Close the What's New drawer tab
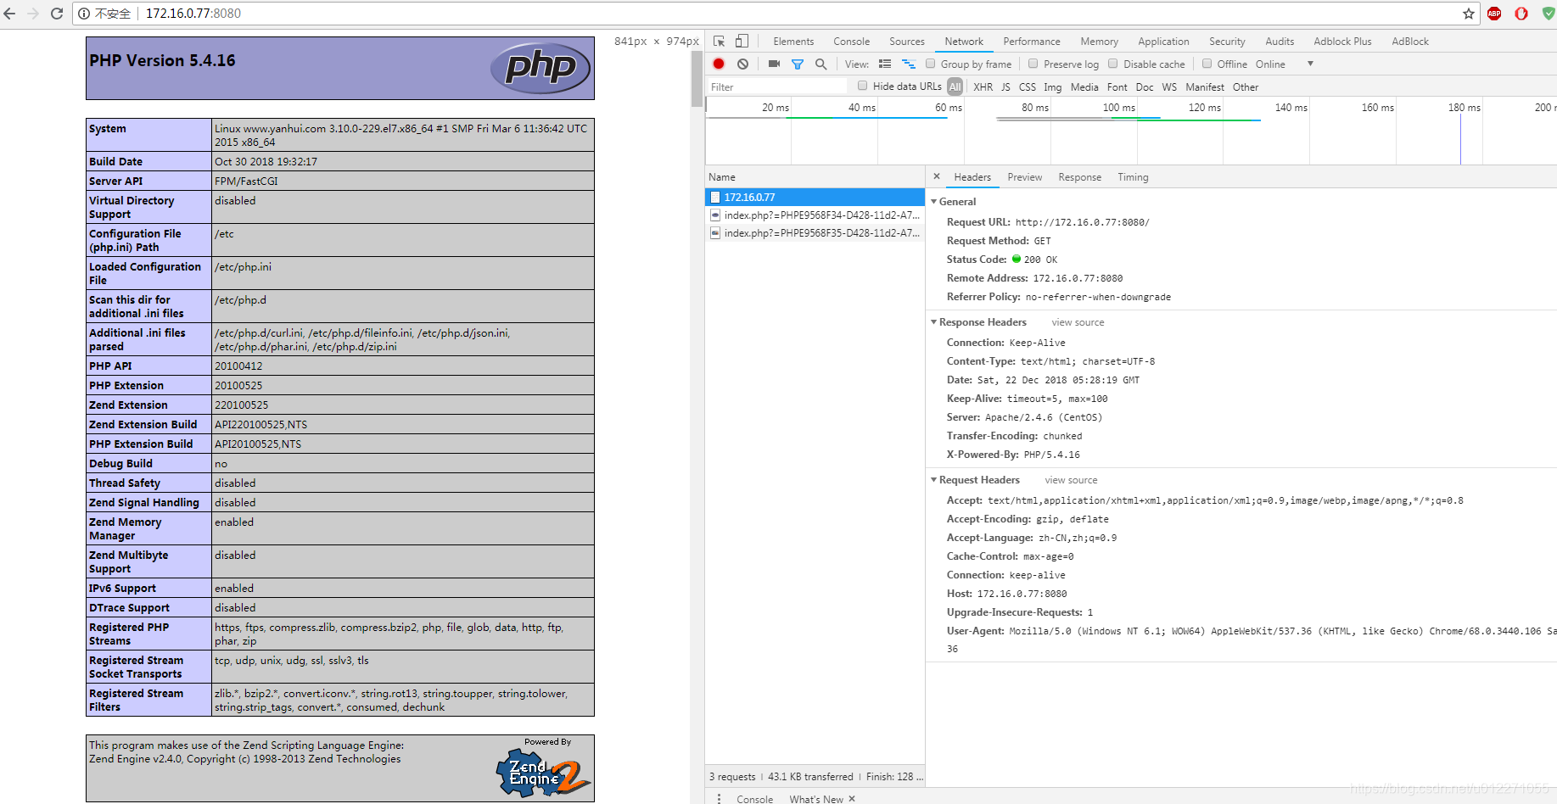Image resolution: width=1557 pixels, height=804 pixels. (x=852, y=799)
